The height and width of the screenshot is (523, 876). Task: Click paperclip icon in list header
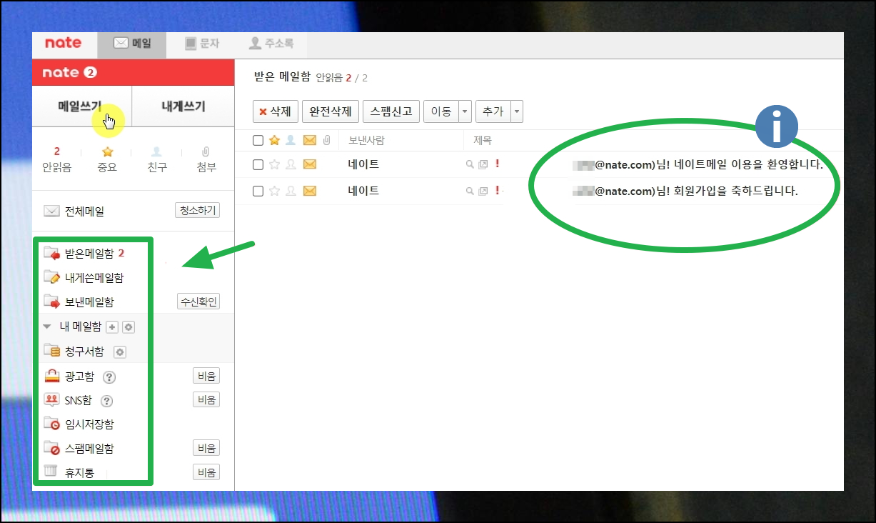326,140
